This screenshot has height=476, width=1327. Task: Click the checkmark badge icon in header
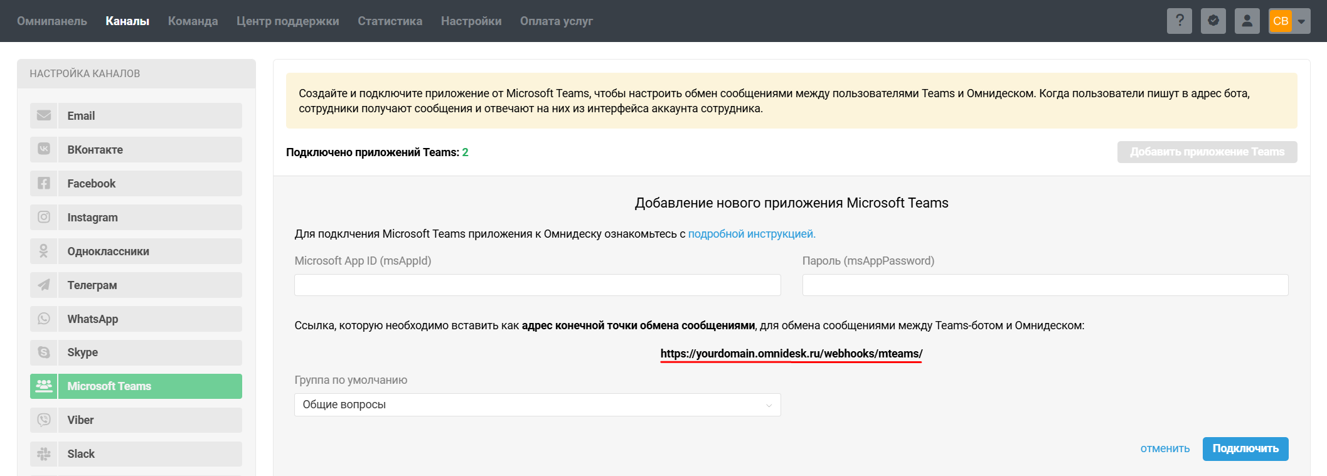(x=1213, y=21)
